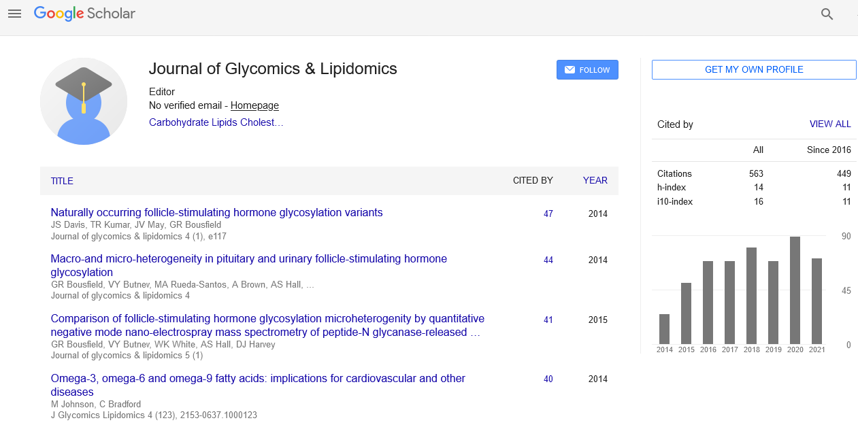The image size is (858, 427).
Task: Click the 47 citation count
Action: pyautogui.click(x=548, y=213)
